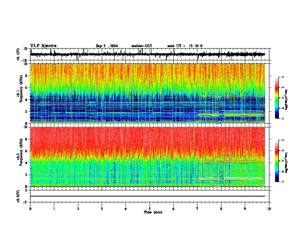
Task: Click the "6" kHz tick of ch.2 spectrogram
Action: coord(26,151)
